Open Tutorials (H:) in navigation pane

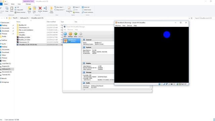click(x=6, y=75)
